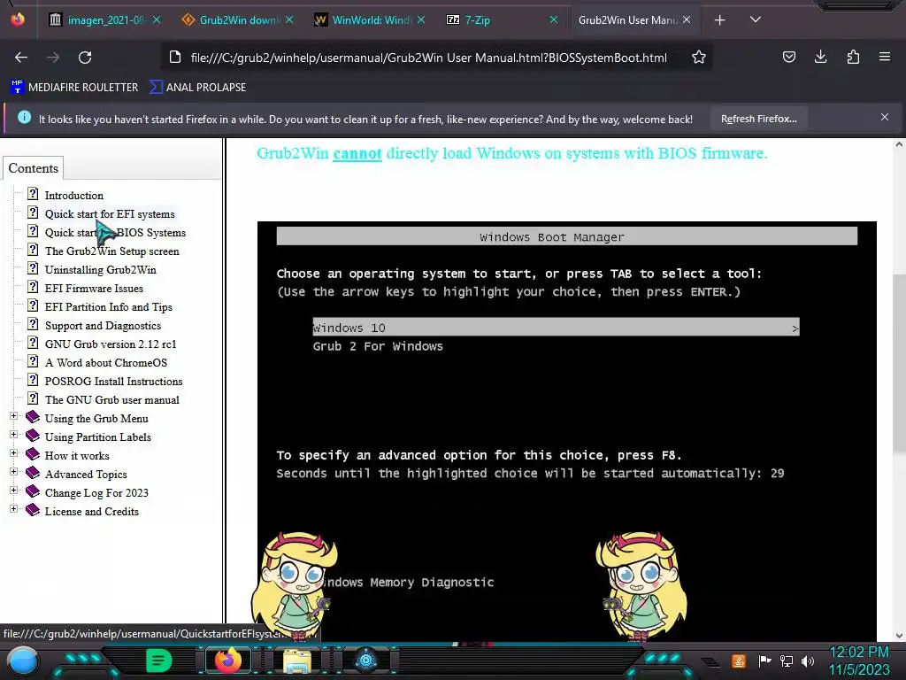906x680 pixels.
Task: Expand the Advanced Topics node
Action: (14, 471)
